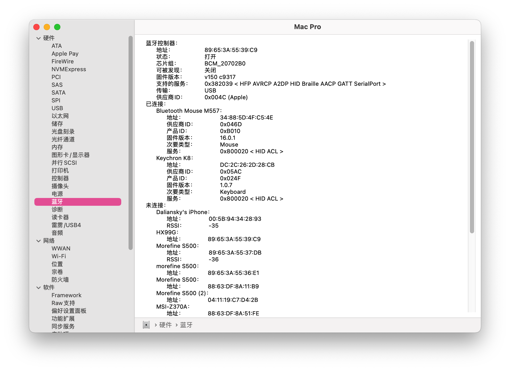
Task: Select USB in hardware sidebar
Action: 57,108
